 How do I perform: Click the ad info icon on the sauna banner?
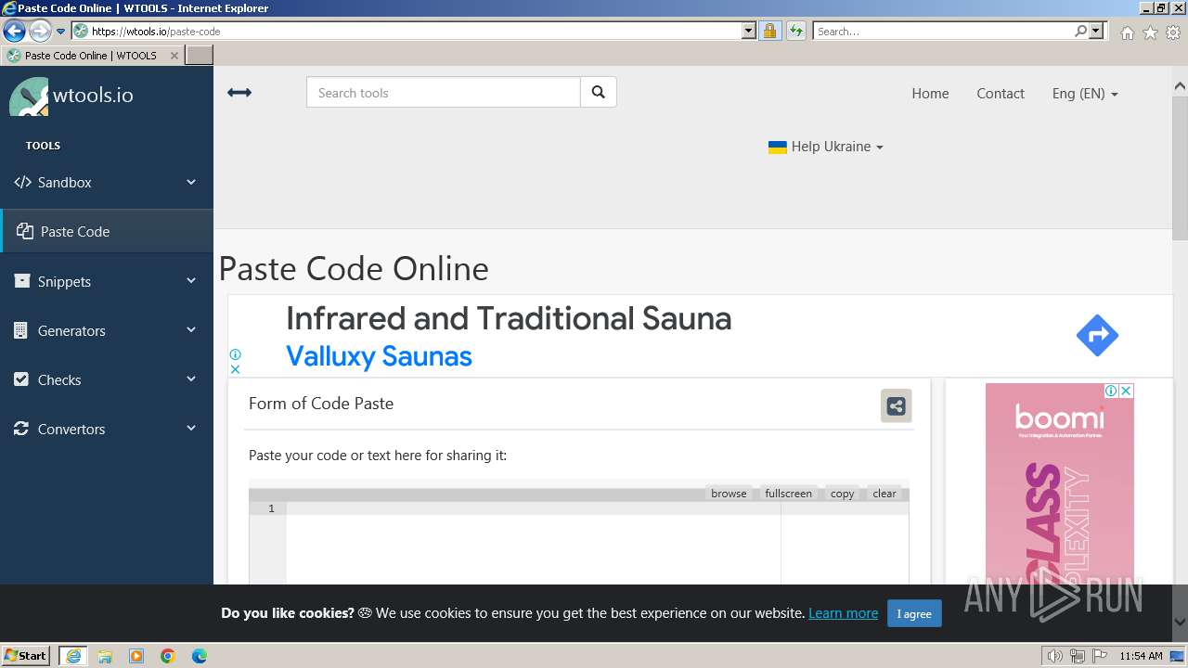click(236, 354)
